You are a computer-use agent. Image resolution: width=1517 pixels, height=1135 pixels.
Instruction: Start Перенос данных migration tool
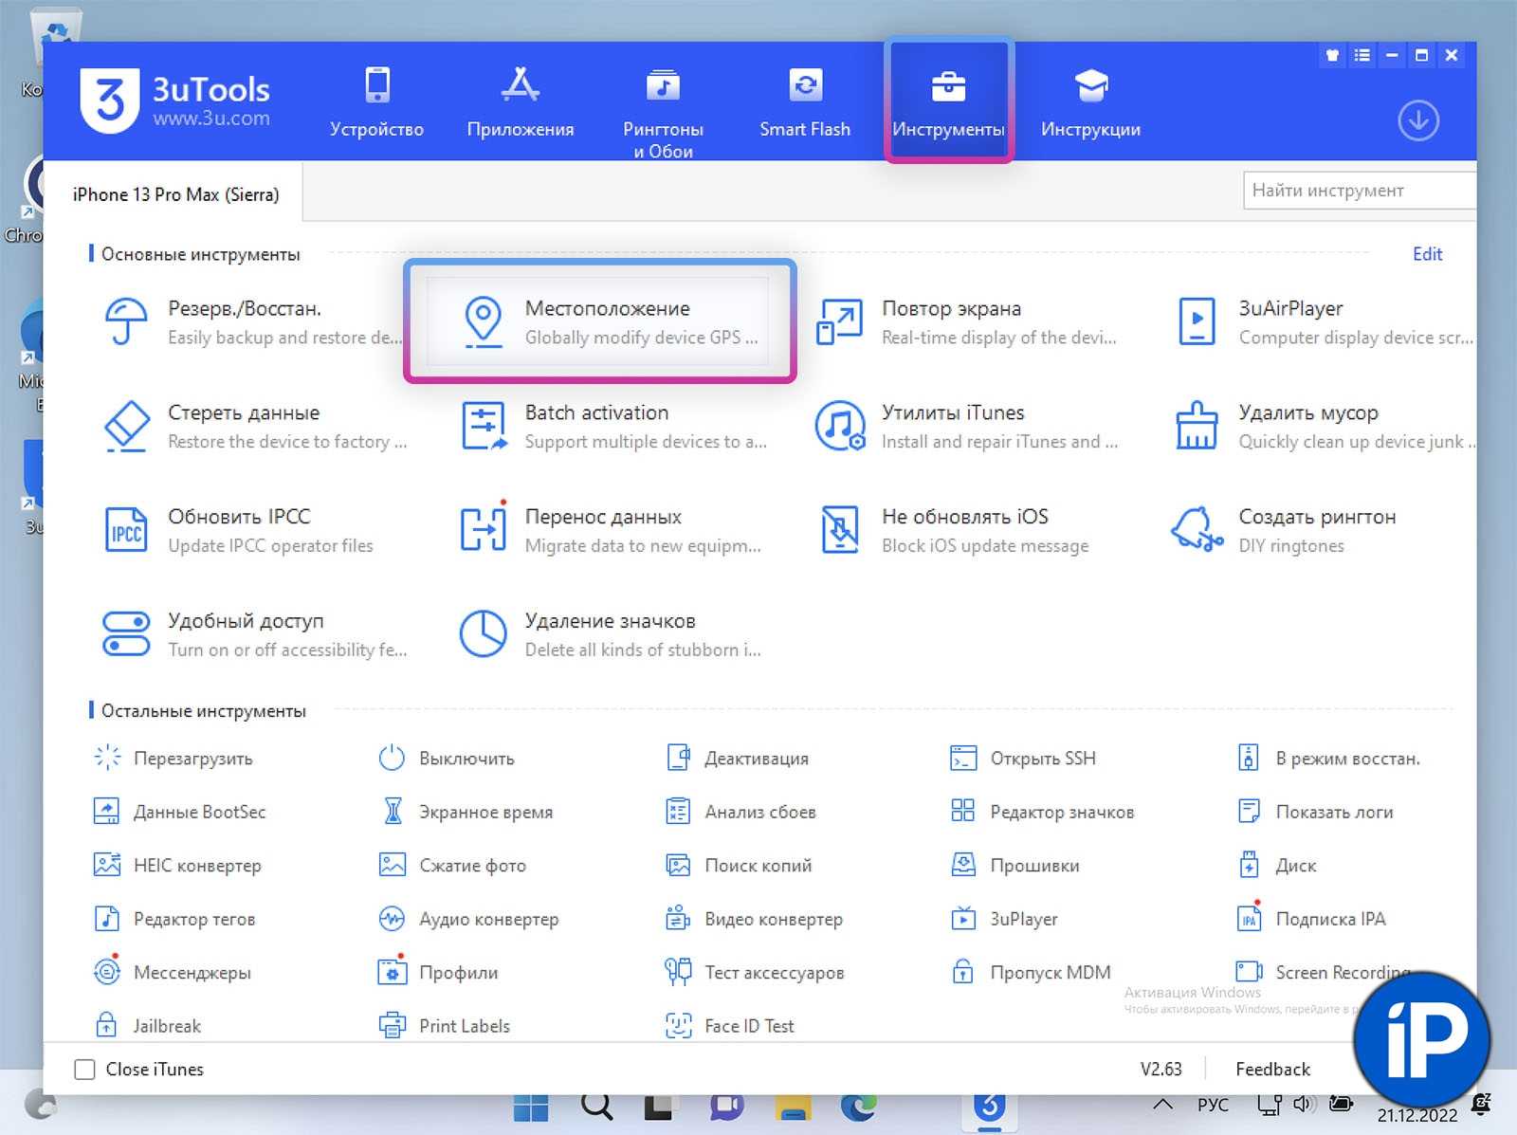pos(610,530)
